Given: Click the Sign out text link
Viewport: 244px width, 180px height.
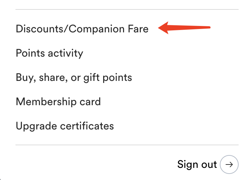Looking at the screenshot, I should [x=197, y=164].
